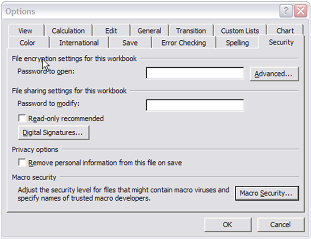
Task: Click the Password to modify field
Action: [194, 106]
